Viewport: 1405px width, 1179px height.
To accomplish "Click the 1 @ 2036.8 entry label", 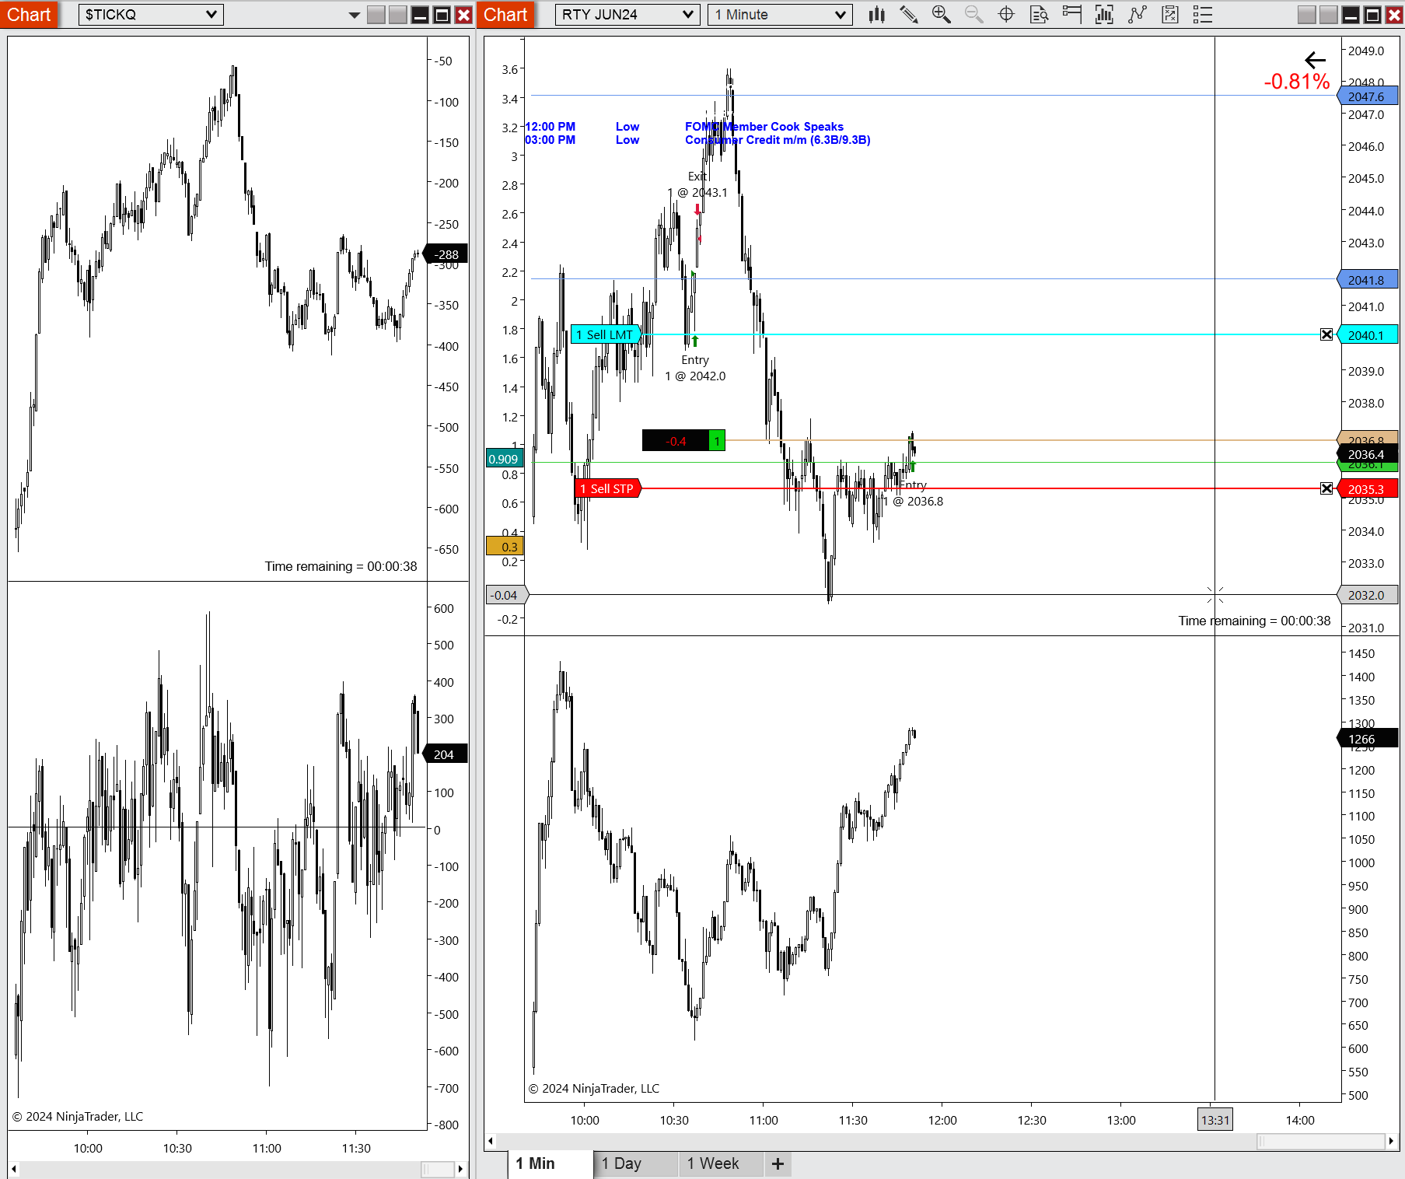I will coord(913,502).
